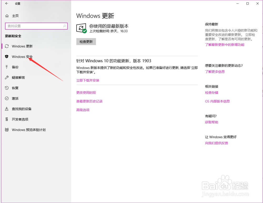This screenshot has width=263, height=203.
Task: Maximize the 设置 window
Action: click(x=247, y=3)
